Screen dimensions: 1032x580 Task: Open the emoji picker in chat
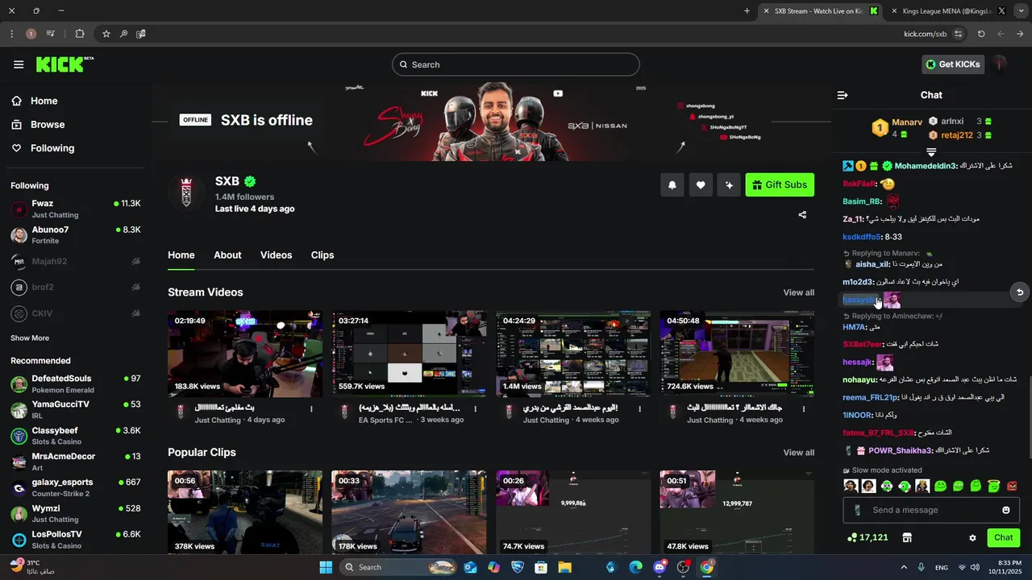tap(1005, 510)
